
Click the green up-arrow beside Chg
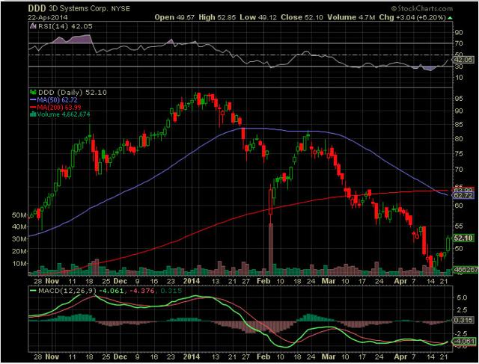tap(450, 18)
